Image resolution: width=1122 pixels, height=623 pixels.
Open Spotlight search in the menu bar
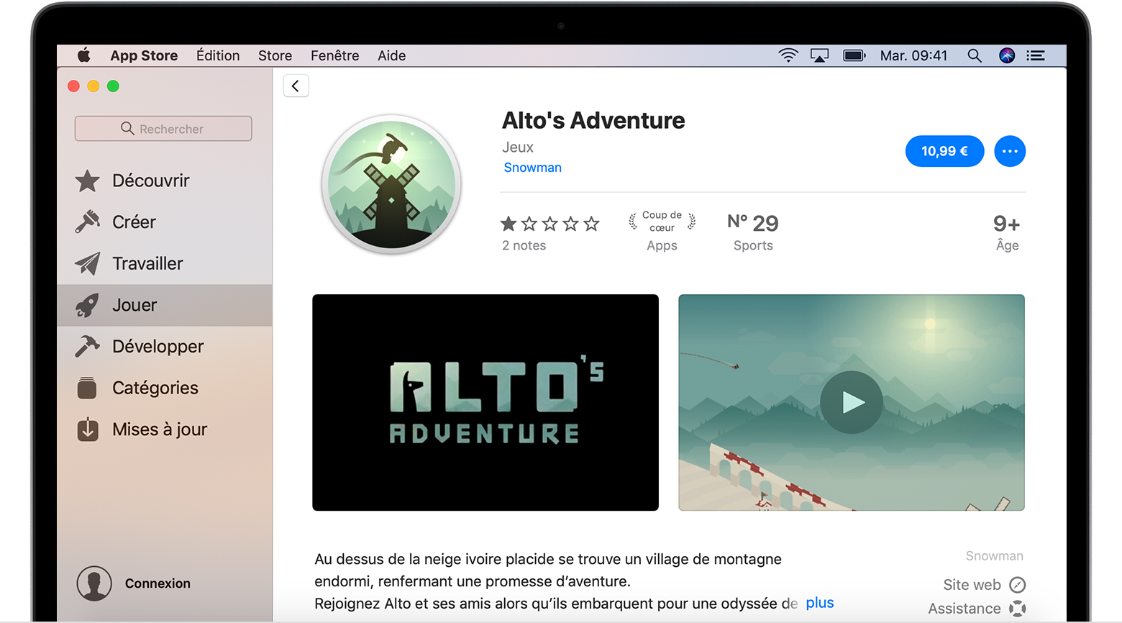[x=975, y=55]
